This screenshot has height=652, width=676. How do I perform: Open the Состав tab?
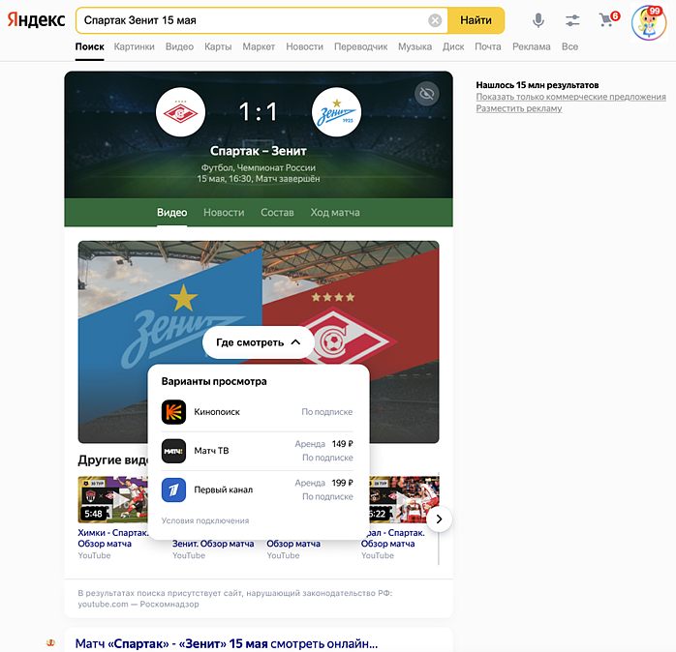(x=277, y=213)
